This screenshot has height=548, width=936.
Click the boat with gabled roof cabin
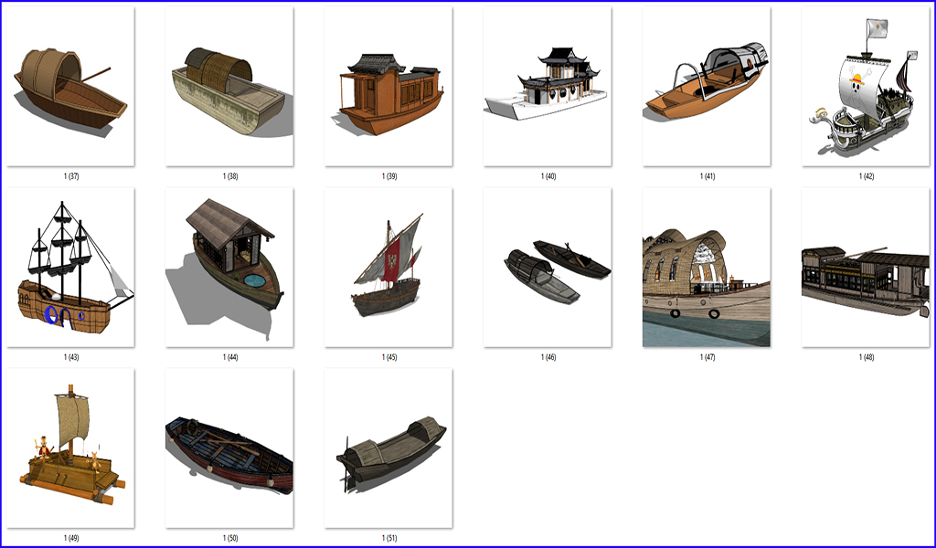coord(229,268)
